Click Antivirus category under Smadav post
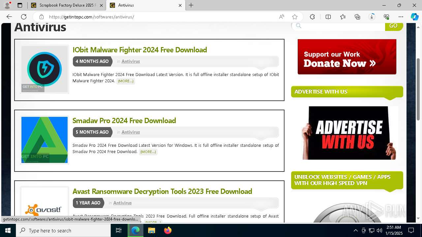 tap(131, 132)
